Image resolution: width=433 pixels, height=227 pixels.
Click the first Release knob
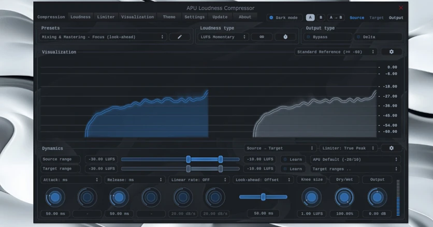119,197
